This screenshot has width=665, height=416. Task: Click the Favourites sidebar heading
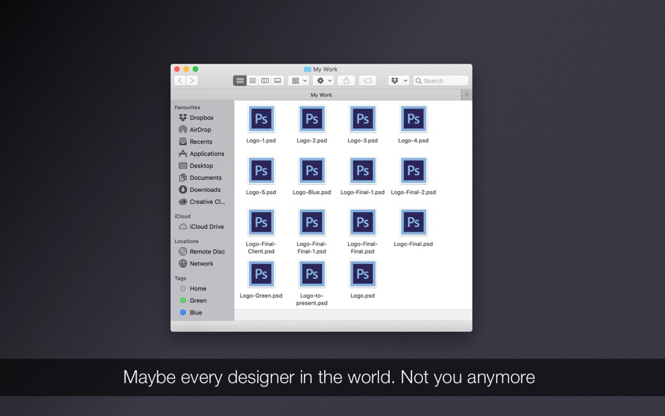click(x=188, y=107)
